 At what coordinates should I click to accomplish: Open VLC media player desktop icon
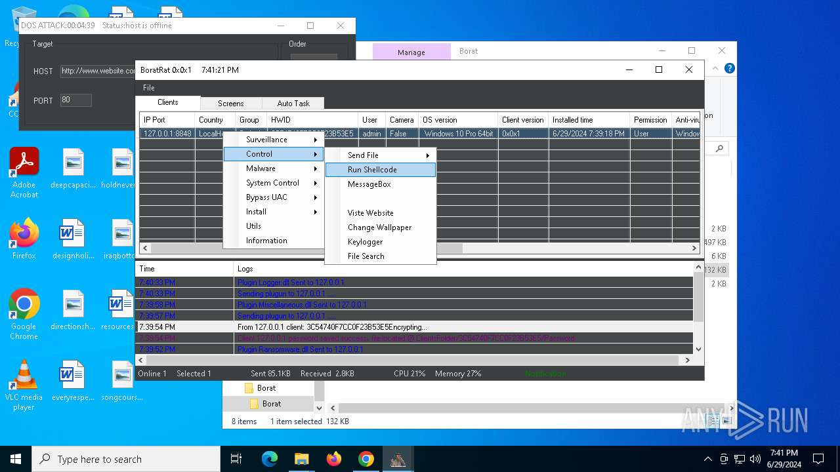(x=24, y=385)
